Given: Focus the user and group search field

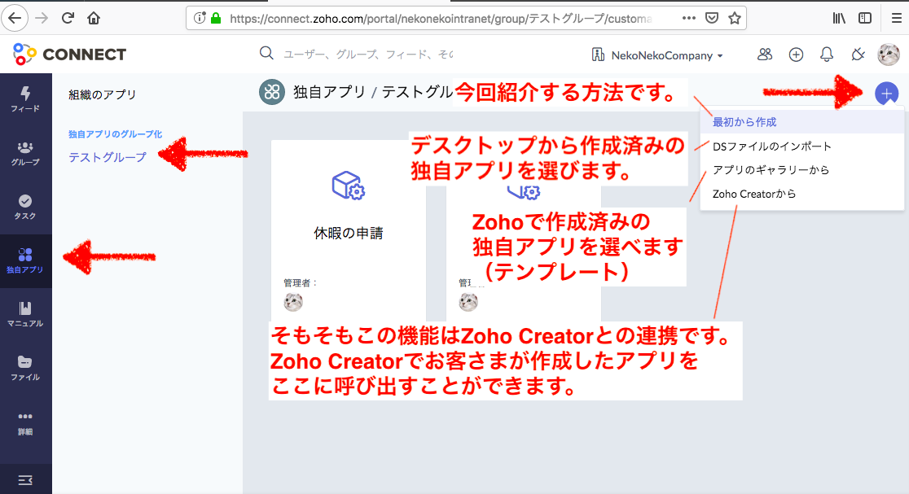Looking at the screenshot, I should pos(368,55).
